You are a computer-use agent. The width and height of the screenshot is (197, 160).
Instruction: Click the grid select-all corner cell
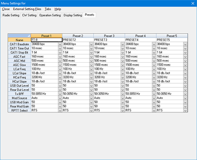pos(19,36)
